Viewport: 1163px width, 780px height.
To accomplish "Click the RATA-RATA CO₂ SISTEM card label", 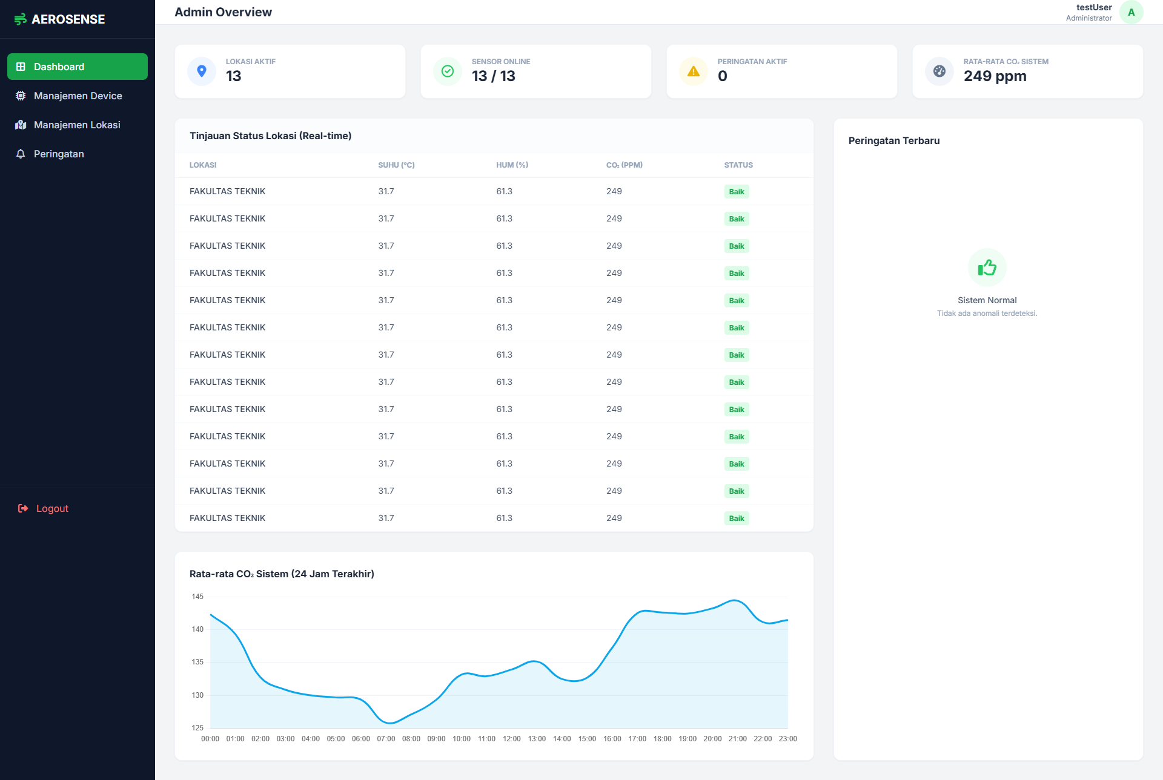I will 1006,62.
